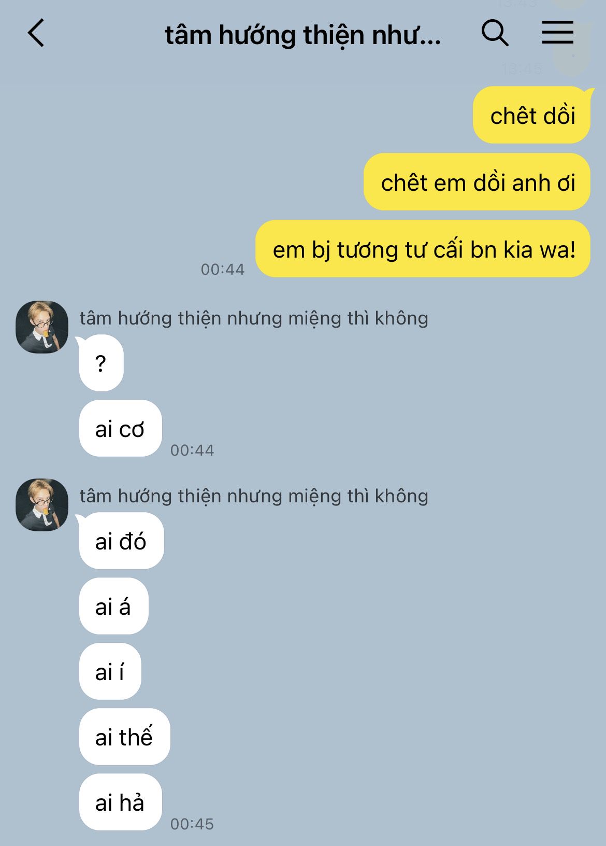Tap the back arrow icon
The image size is (606, 846).
pyautogui.click(x=36, y=33)
